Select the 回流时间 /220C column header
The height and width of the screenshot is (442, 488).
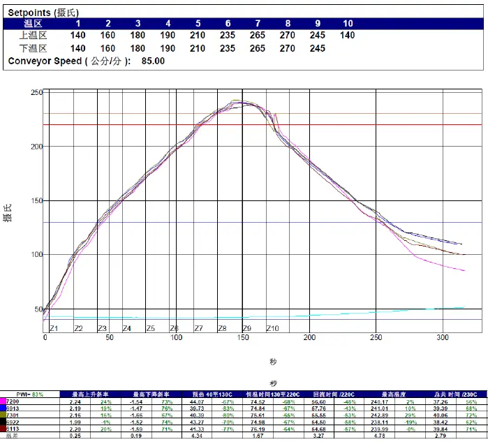pyautogui.click(x=334, y=395)
